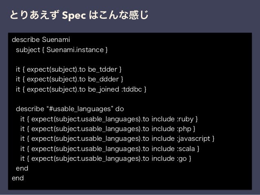Screen dimensions: 260x195
Task: Select the be_ddder expectation line
Action: coord(69,79)
